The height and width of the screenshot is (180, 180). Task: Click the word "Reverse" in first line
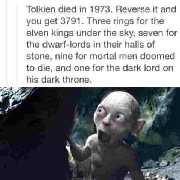pos(132,9)
